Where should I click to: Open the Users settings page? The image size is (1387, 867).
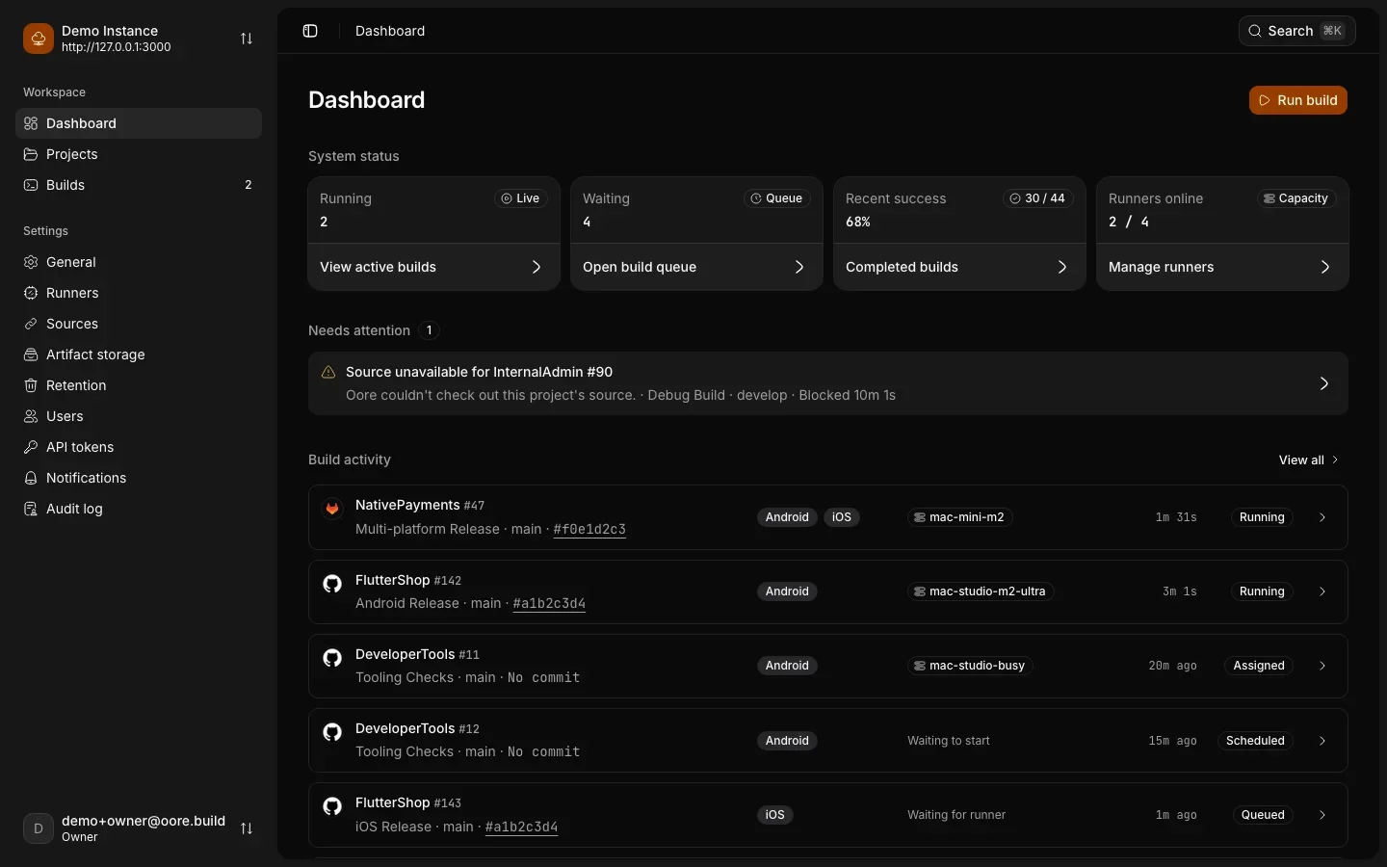(139, 416)
